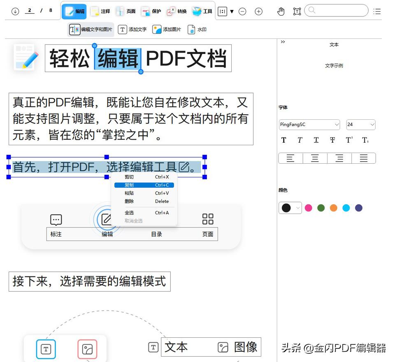Click 全选 (Select All) in context menu
395x362 pixels.
pyautogui.click(x=130, y=213)
